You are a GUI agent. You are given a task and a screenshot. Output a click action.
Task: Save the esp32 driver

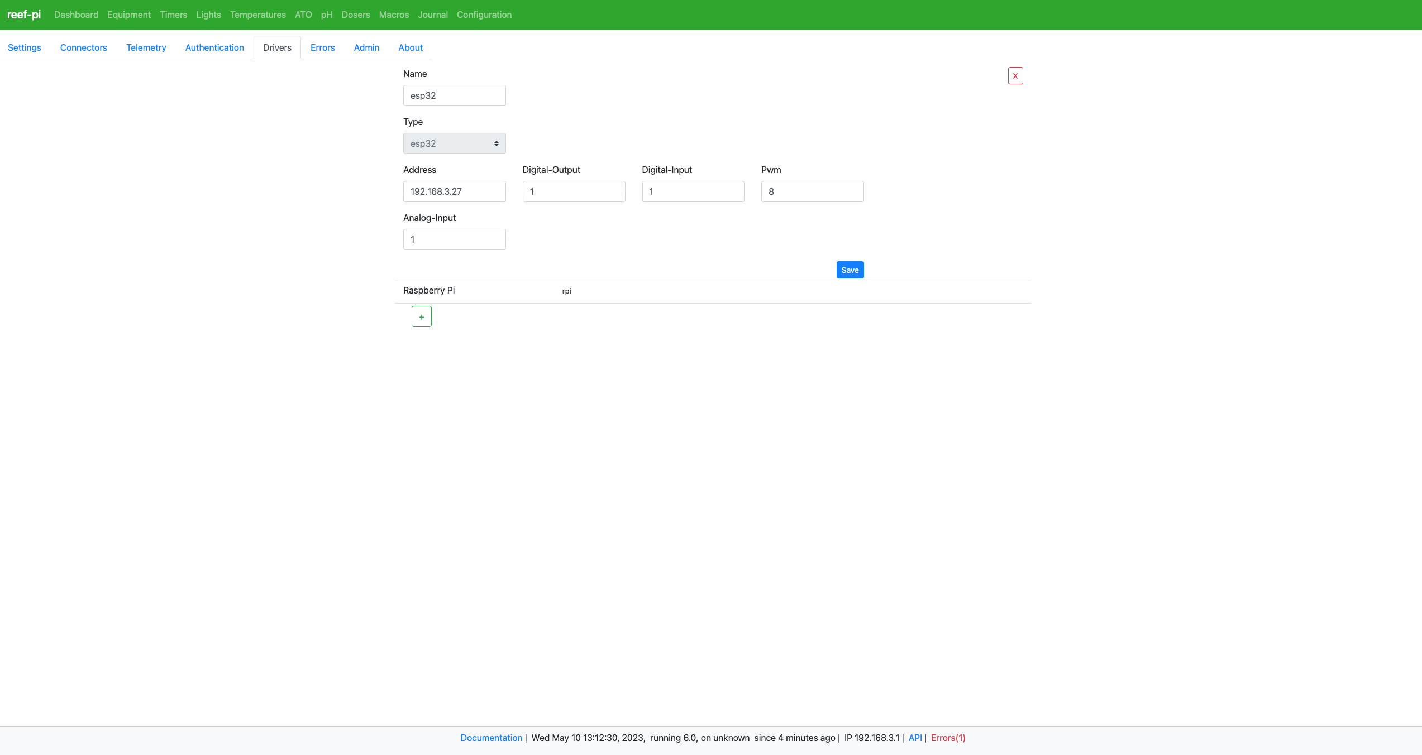point(850,270)
